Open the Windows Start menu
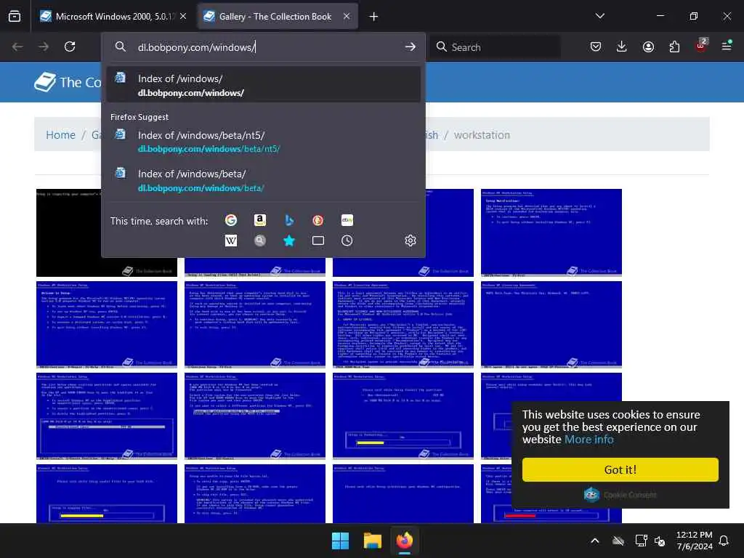This screenshot has height=558, width=744. point(340,541)
